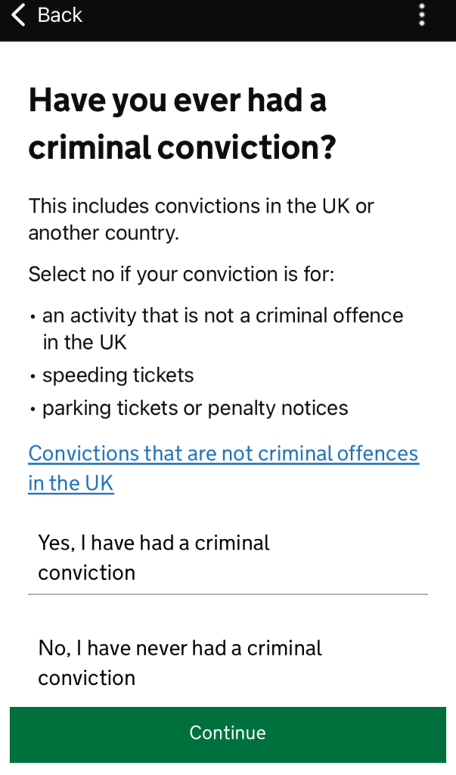Click "an activity that is not a criminal offence" item
This screenshot has height=775, width=456.
[222, 316]
